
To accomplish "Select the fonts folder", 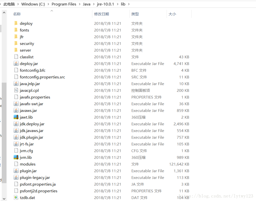I will pos(24,30).
